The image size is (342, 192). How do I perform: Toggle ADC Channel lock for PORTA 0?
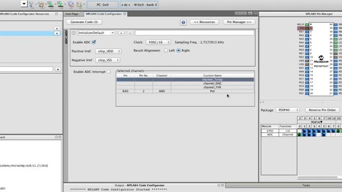tap(299, 135)
